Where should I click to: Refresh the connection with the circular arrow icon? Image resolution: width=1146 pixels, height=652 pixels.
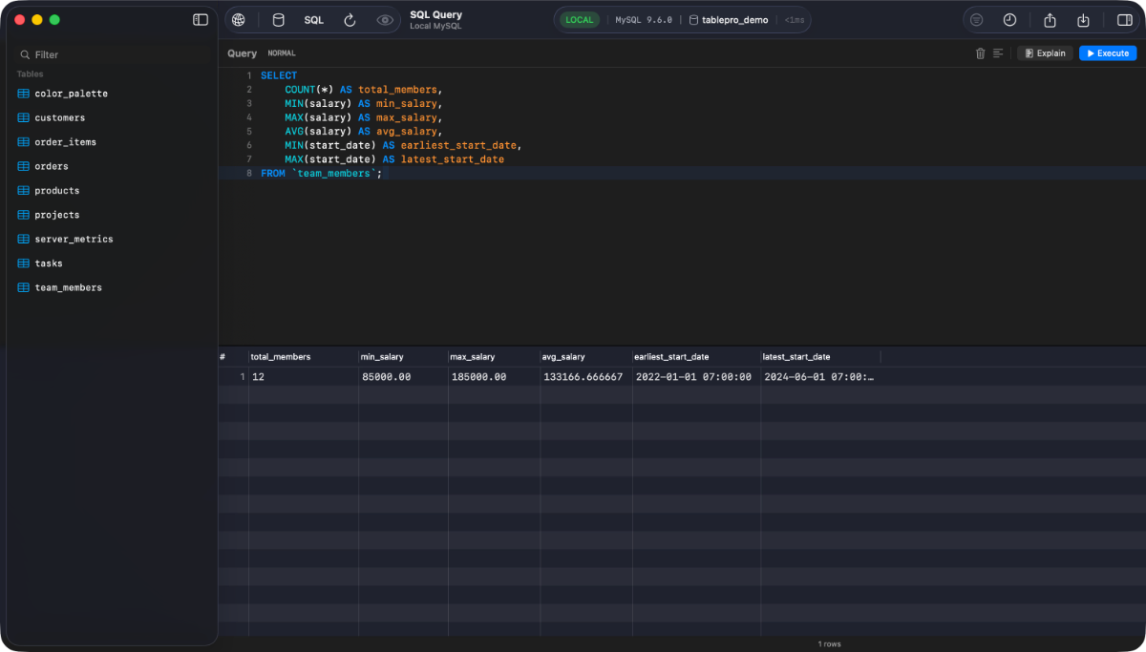[350, 19]
